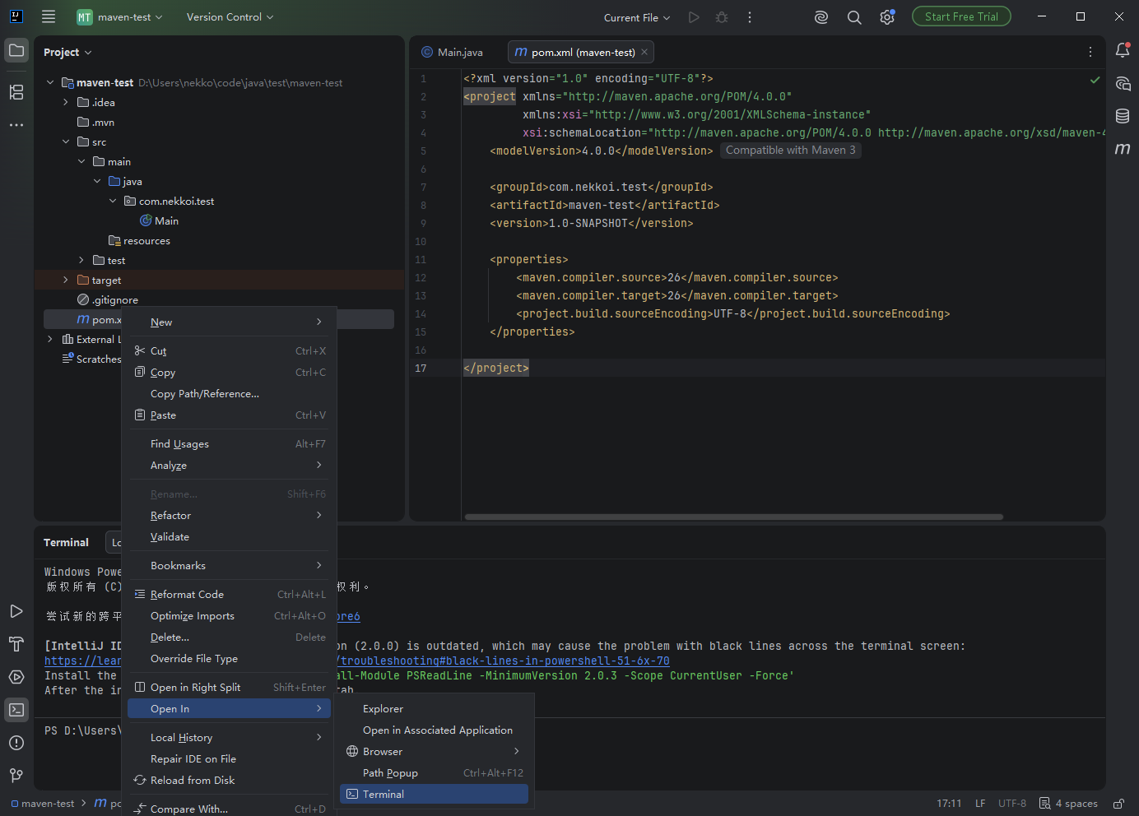The width and height of the screenshot is (1139, 816).
Task: Open the Problems tool window
Action: 16,743
